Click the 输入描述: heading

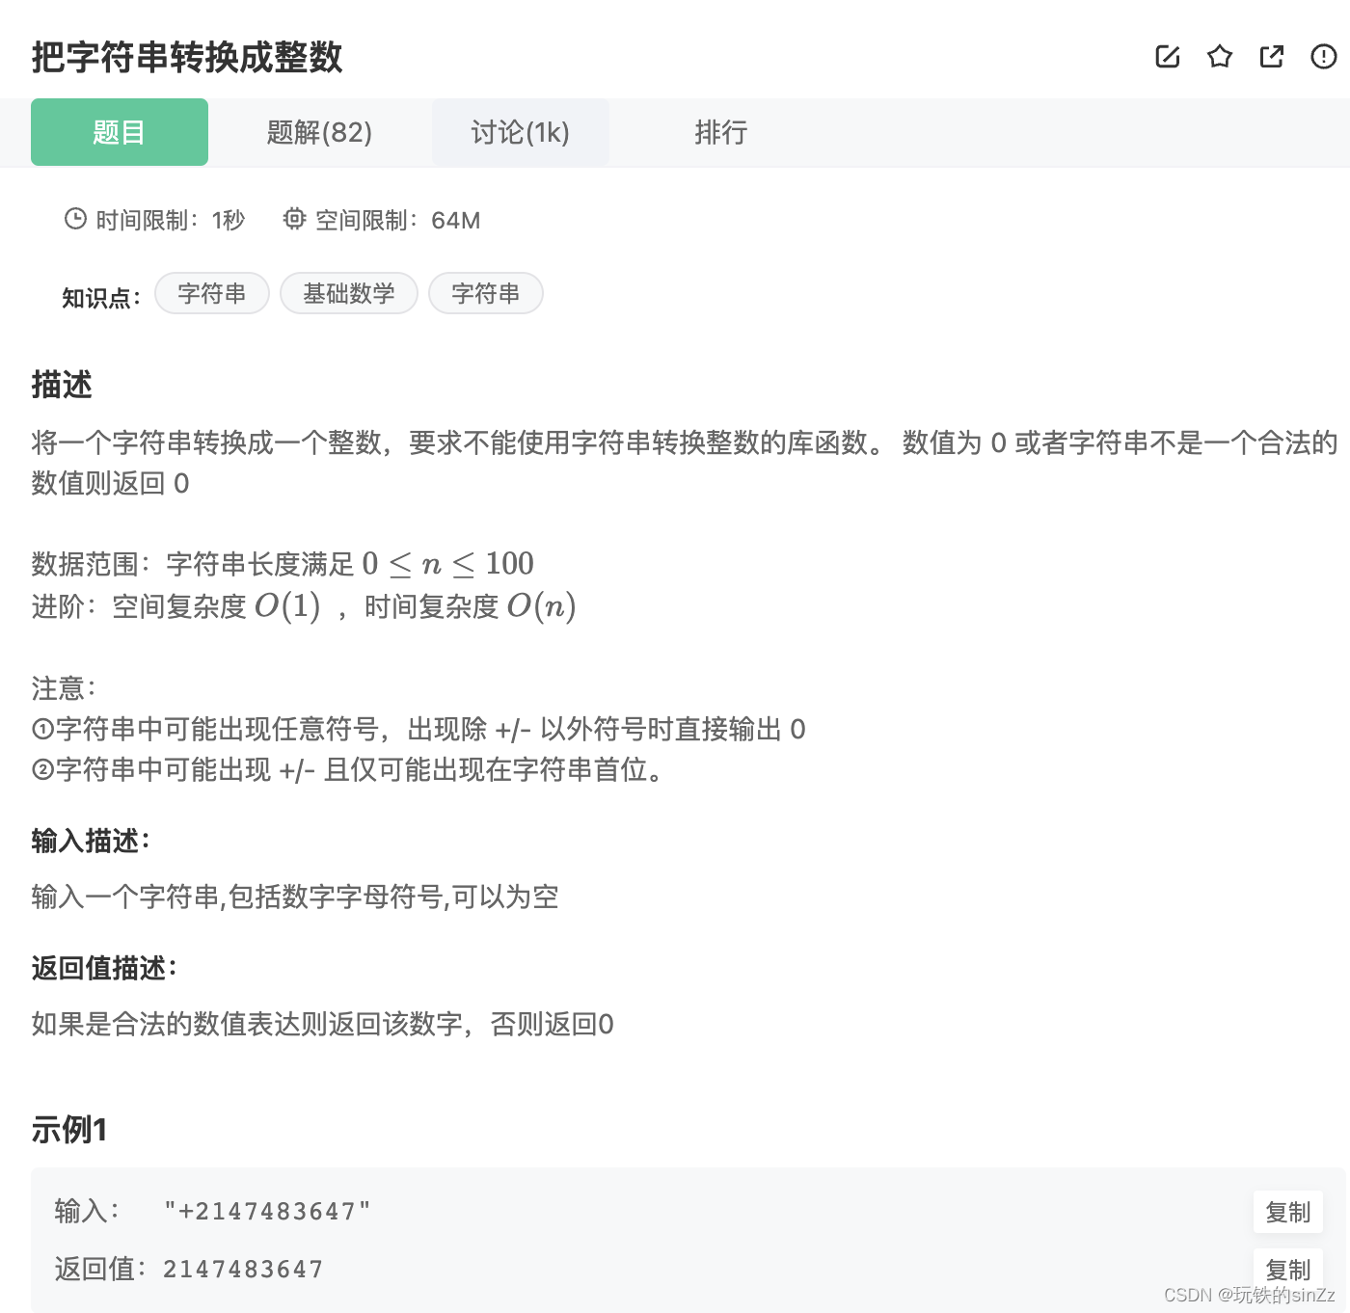(91, 841)
